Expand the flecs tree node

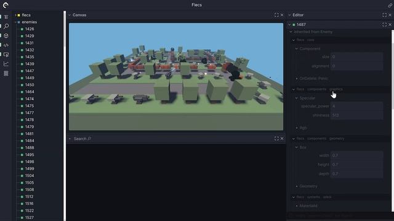[15, 15]
